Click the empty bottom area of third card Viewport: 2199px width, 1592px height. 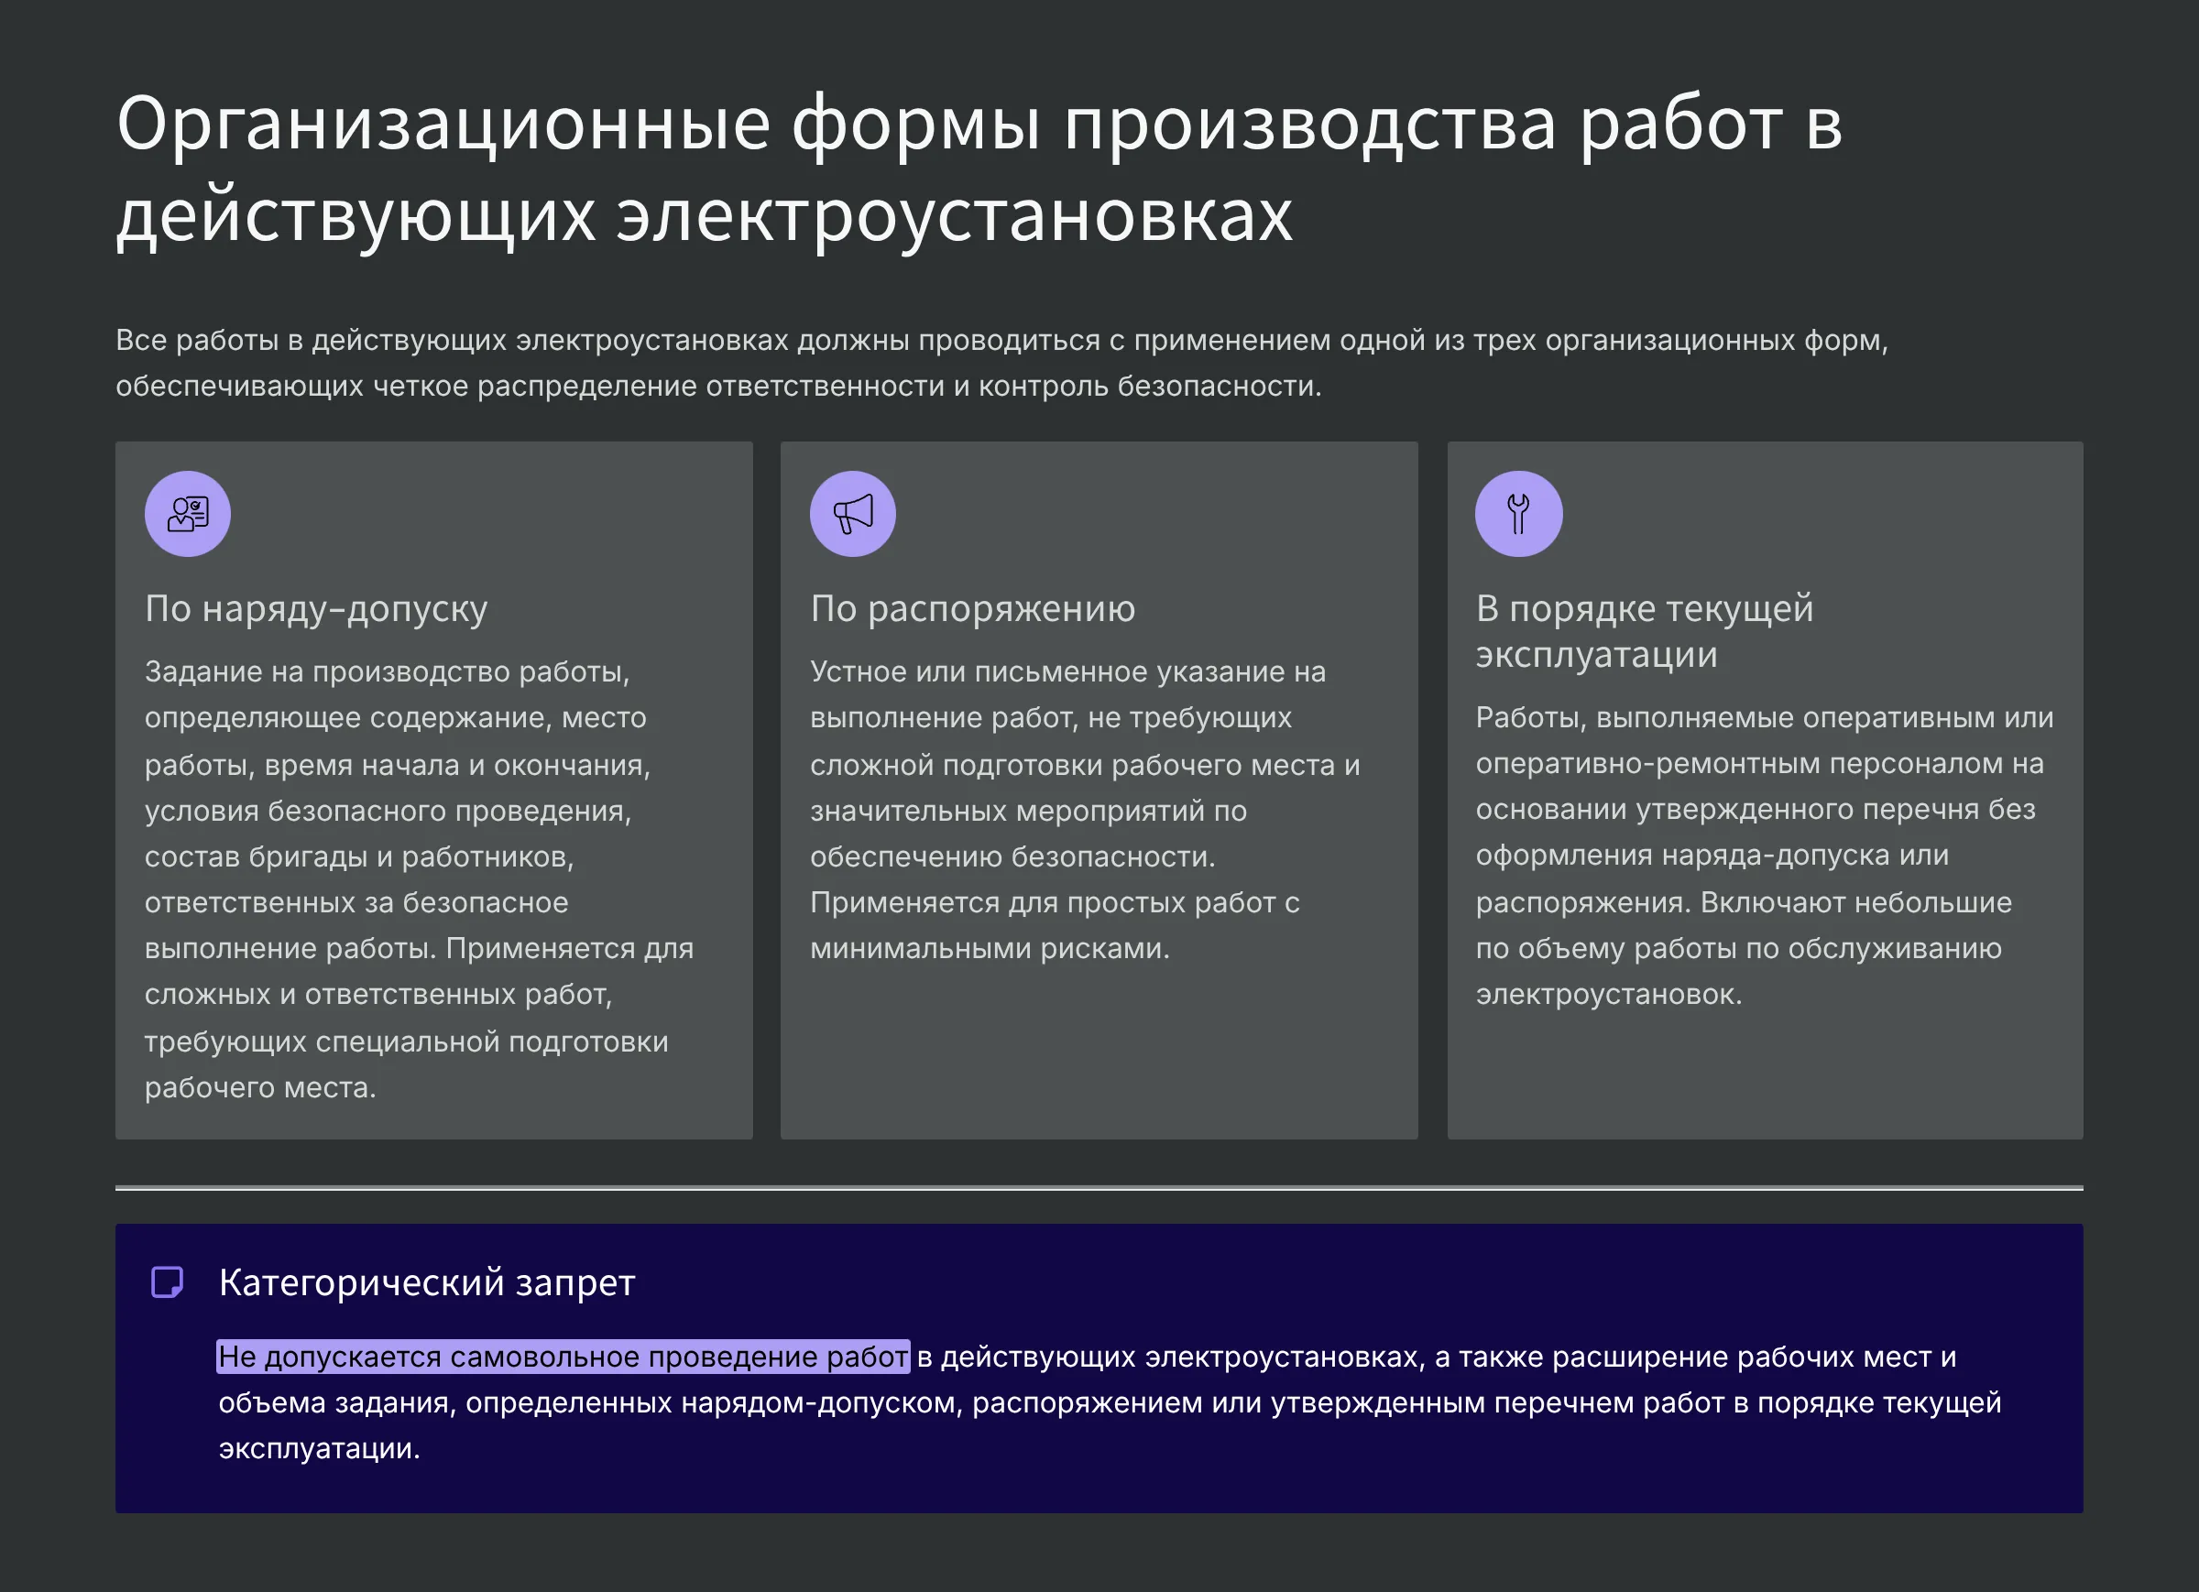coord(1765,1076)
